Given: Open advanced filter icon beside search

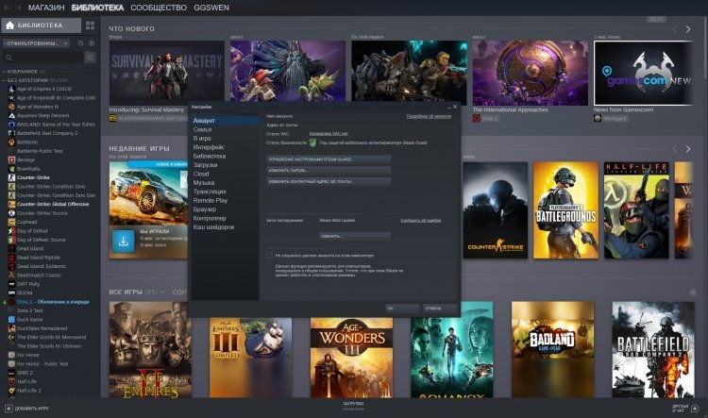Looking at the screenshot, I should [x=91, y=58].
